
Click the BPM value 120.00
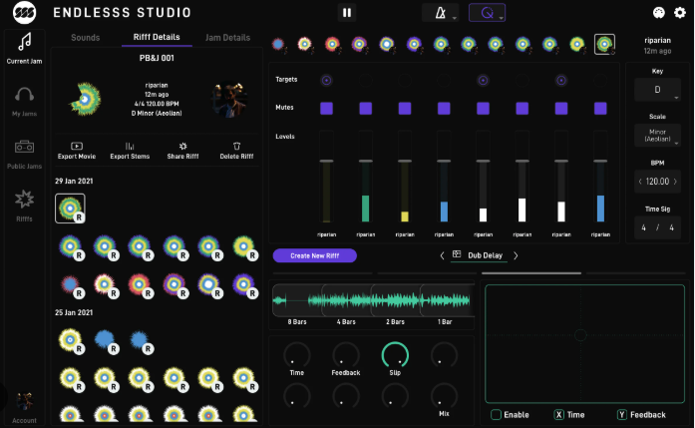pos(657,182)
